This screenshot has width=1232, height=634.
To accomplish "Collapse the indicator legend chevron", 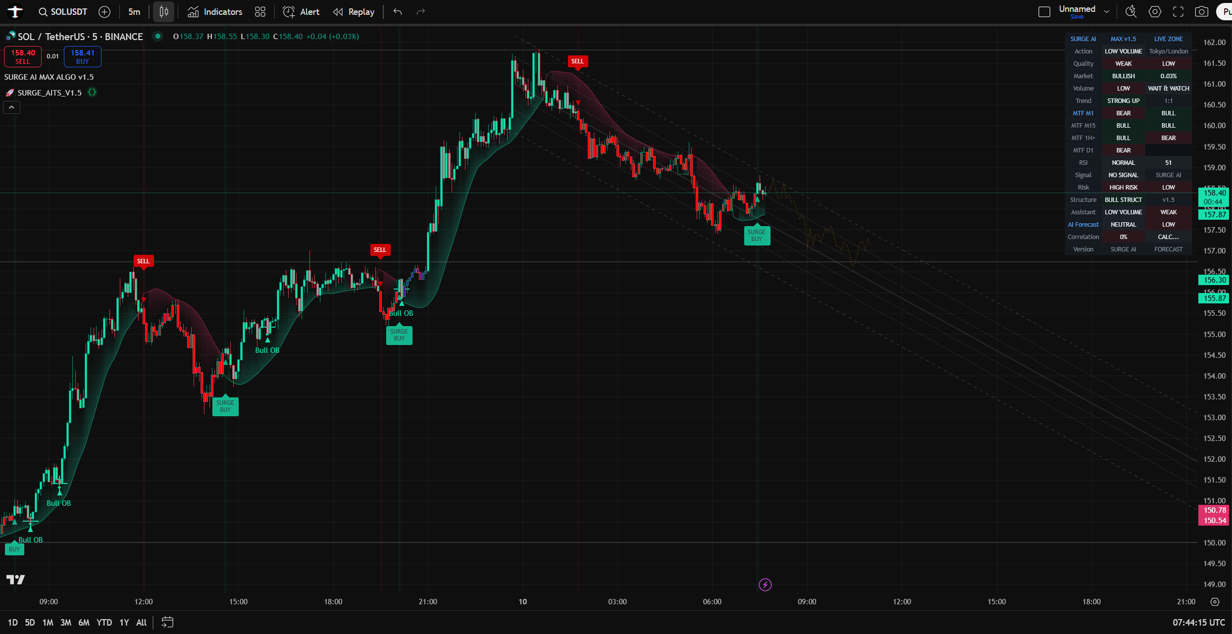I will tap(11, 107).
